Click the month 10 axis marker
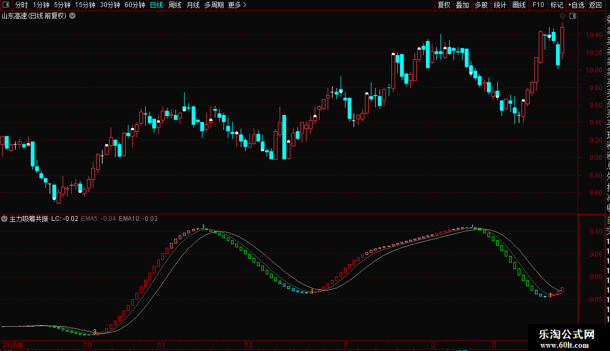The width and height of the screenshot is (610, 351). (x=88, y=345)
